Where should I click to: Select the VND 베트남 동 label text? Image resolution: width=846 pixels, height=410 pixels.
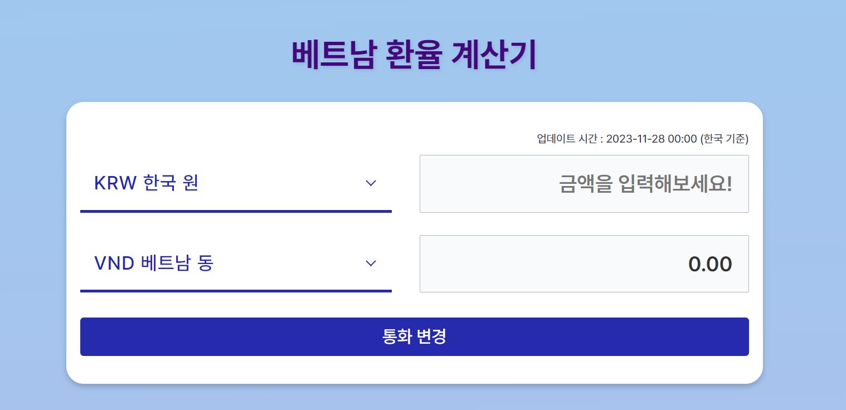(x=154, y=263)
